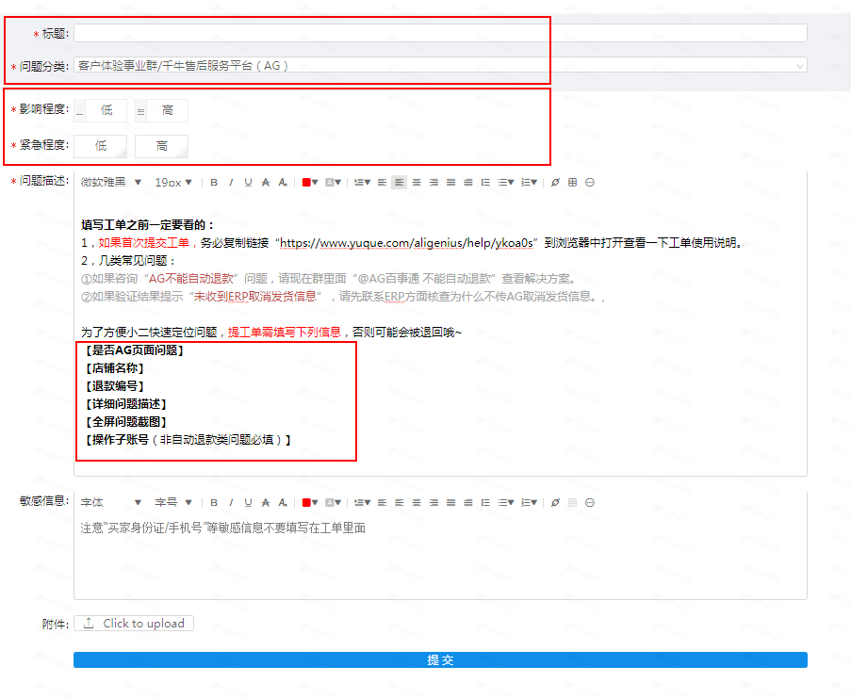Open 字体 font dropdown in 敏感信息 toolbar
Viewport: 851px width, 699px height.
(110, 502)
